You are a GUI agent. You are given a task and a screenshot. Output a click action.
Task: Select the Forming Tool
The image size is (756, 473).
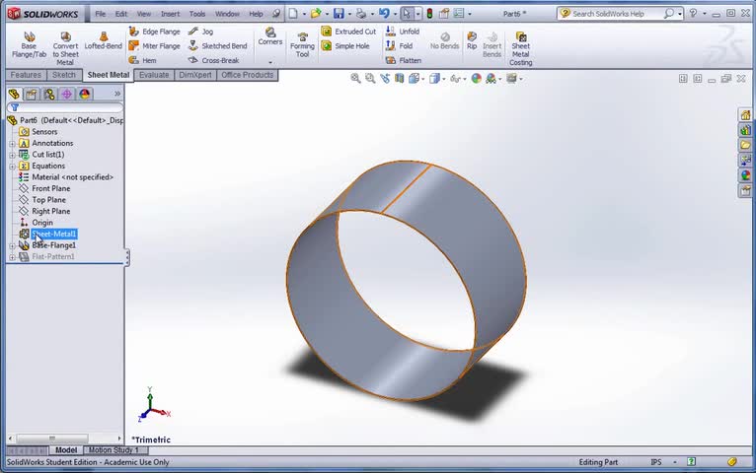click(302, 44)
